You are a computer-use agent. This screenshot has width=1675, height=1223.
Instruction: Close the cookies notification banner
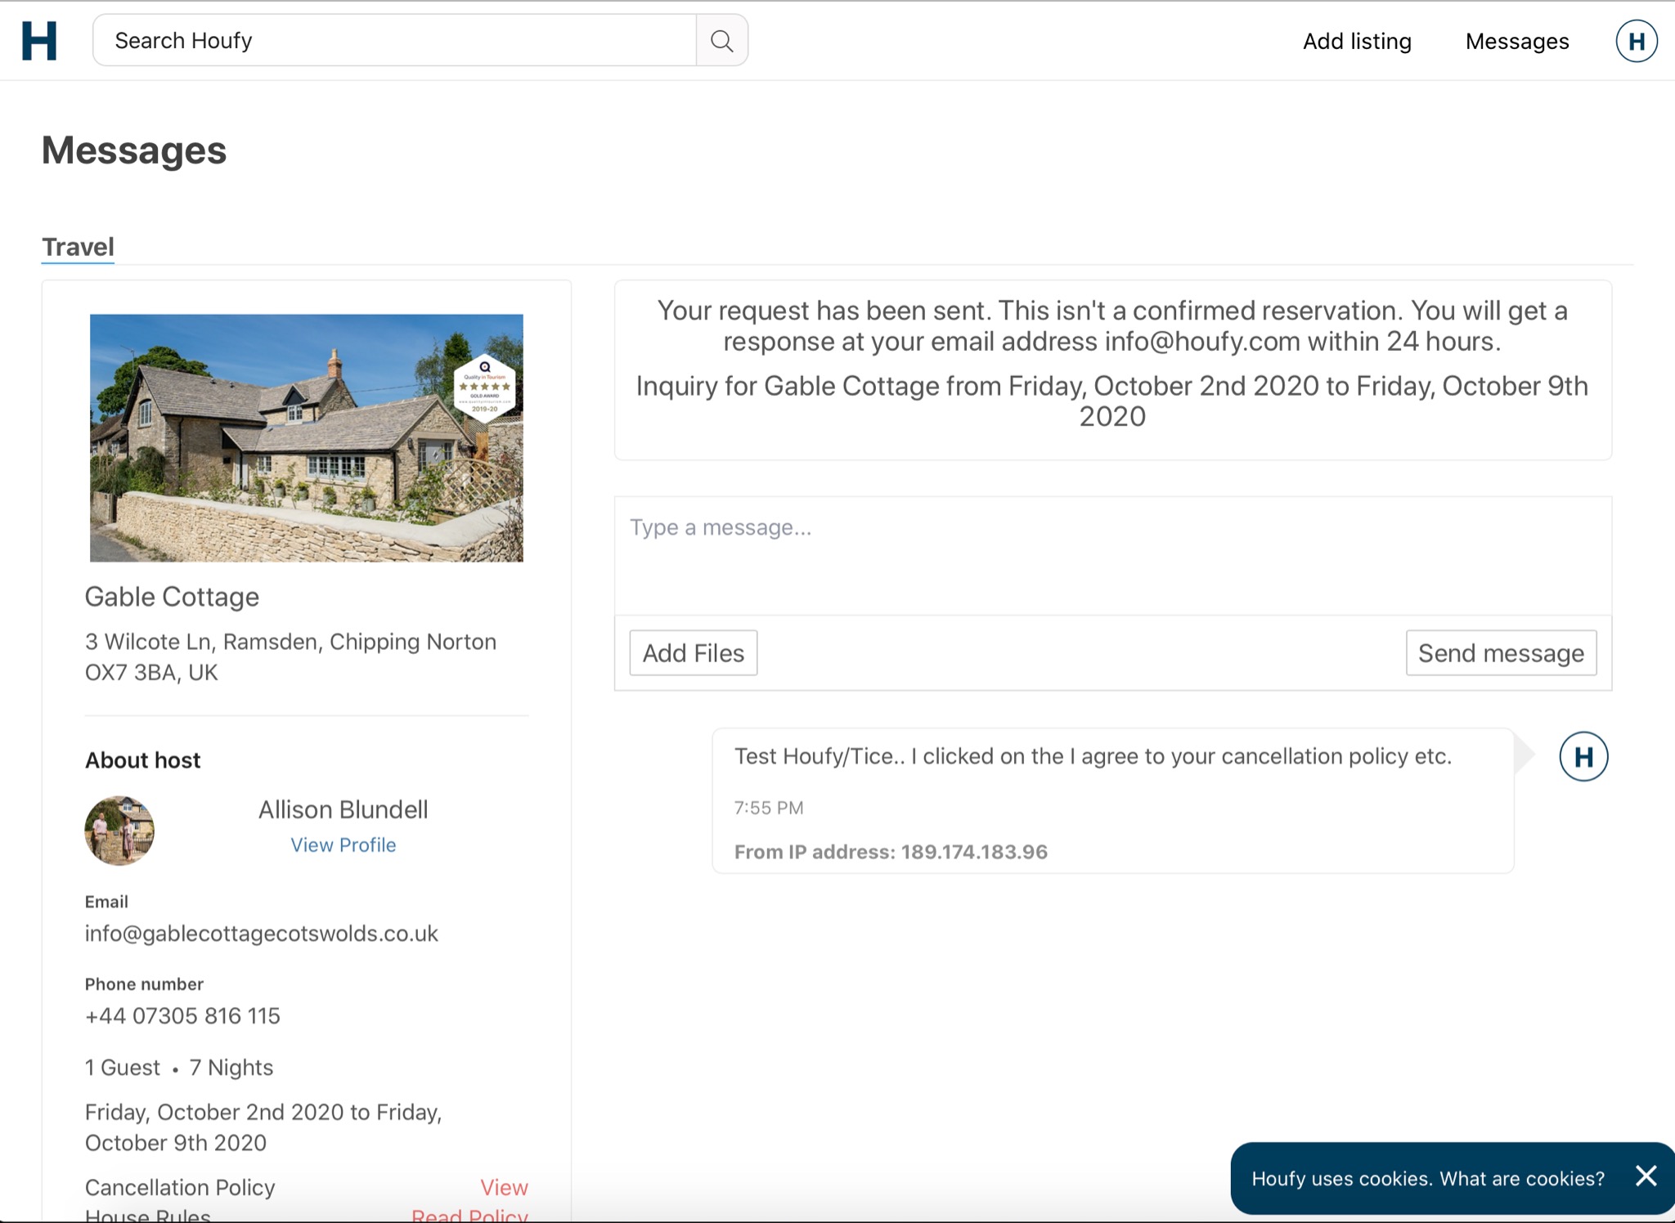(x=1646, y=1176)
